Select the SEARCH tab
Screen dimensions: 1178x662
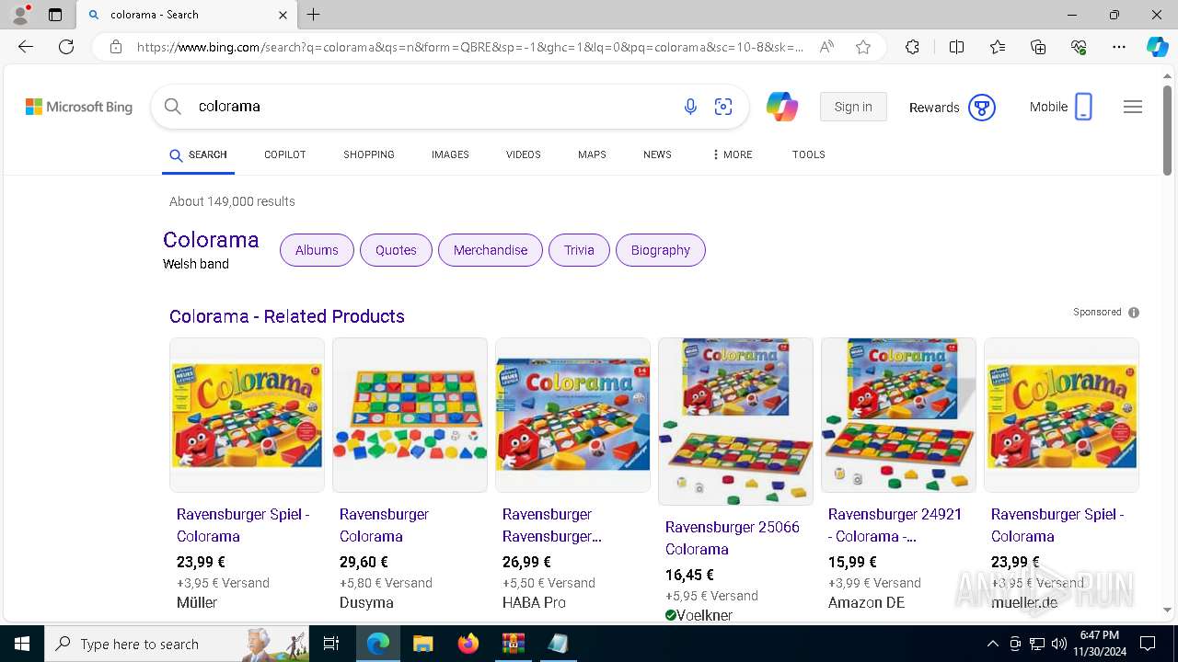199,154
